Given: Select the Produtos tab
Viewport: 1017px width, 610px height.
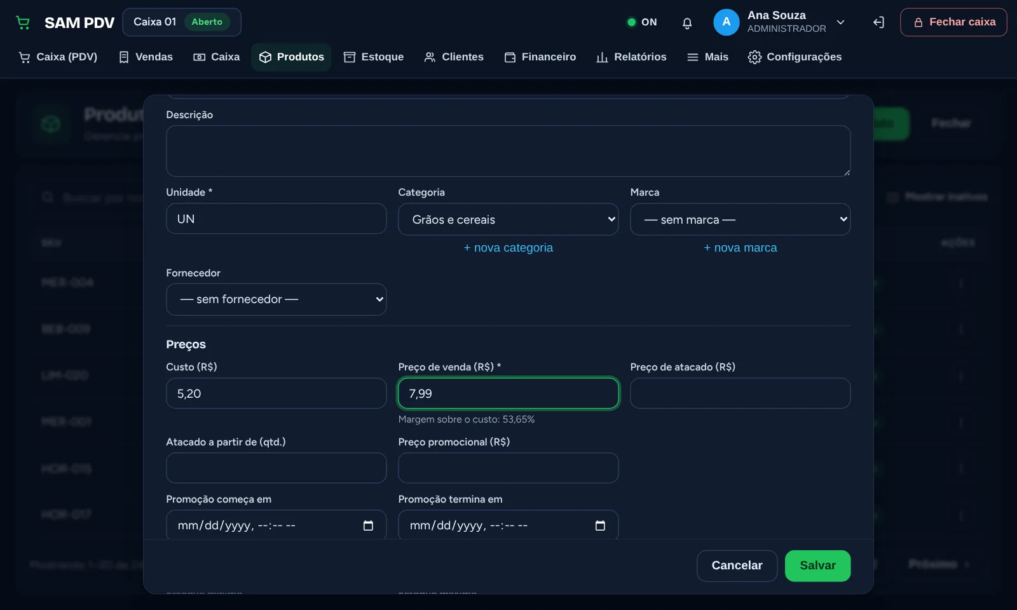Looking at the screenshot, I should coord(291,57).
